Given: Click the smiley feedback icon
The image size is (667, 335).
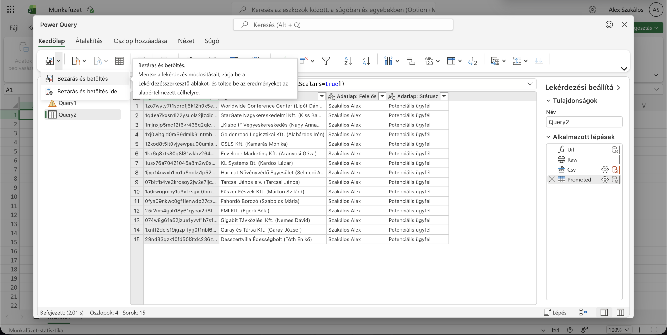Looking at the screenshot, I should coord(609,25).
